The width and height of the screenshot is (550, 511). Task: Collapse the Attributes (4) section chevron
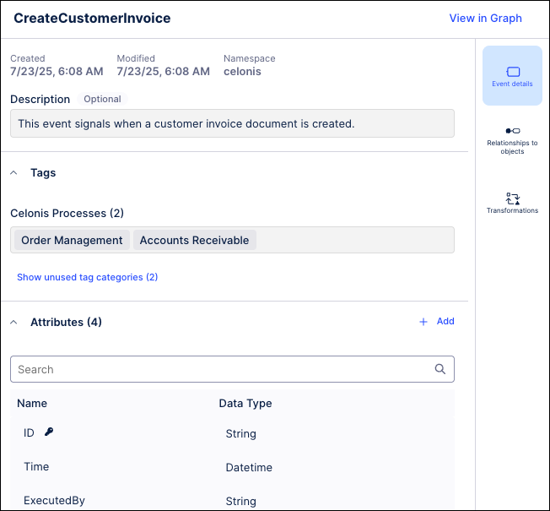[14, 322]
